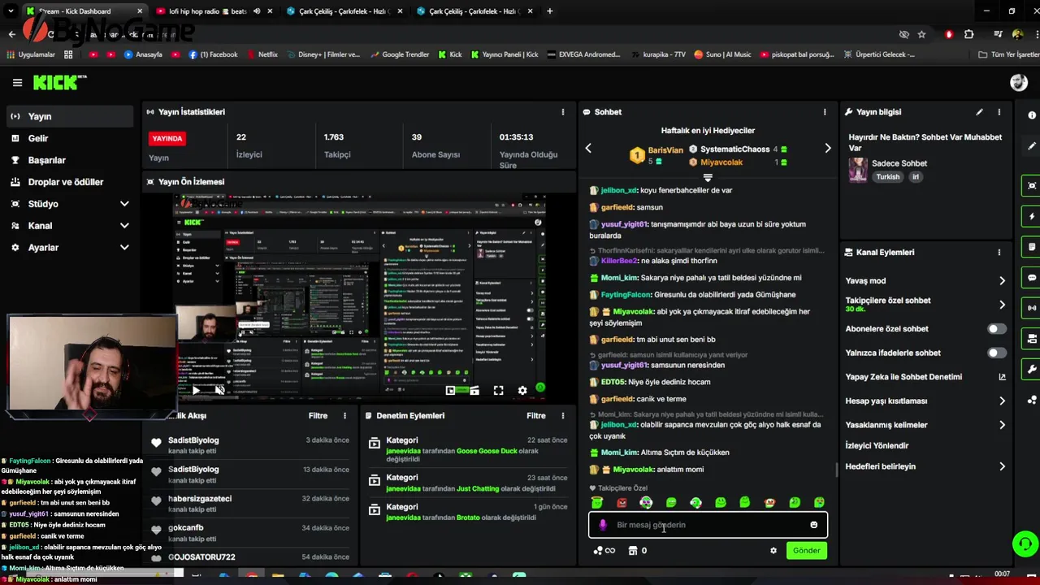Open Filtre in the Denetim Eylemleri panel

coord(536,415)
